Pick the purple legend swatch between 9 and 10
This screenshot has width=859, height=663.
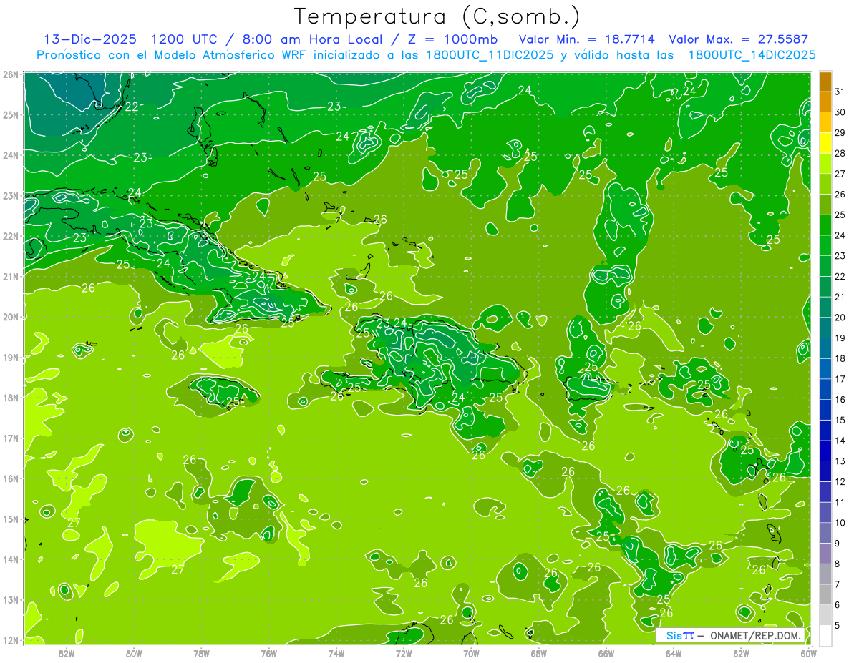pos(825,532)
